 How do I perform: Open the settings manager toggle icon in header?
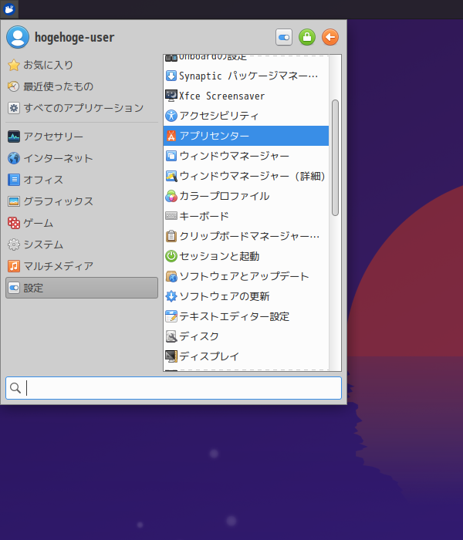(284, 37)
